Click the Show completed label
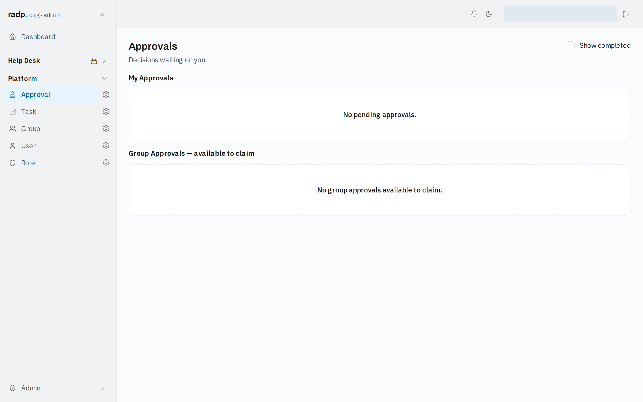 point(605,45)
